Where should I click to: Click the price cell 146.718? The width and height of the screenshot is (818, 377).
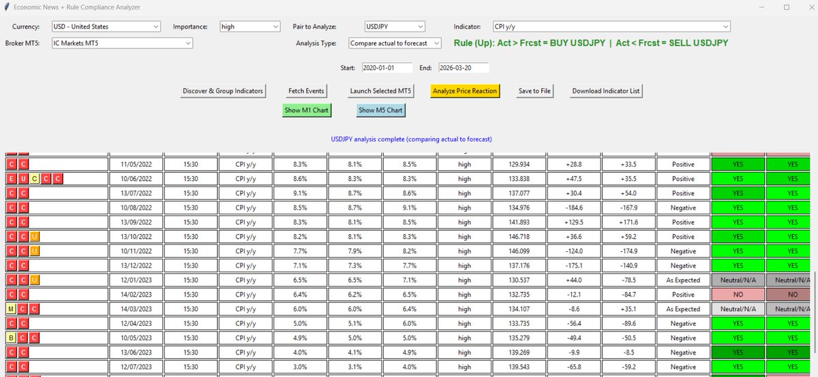519,237
